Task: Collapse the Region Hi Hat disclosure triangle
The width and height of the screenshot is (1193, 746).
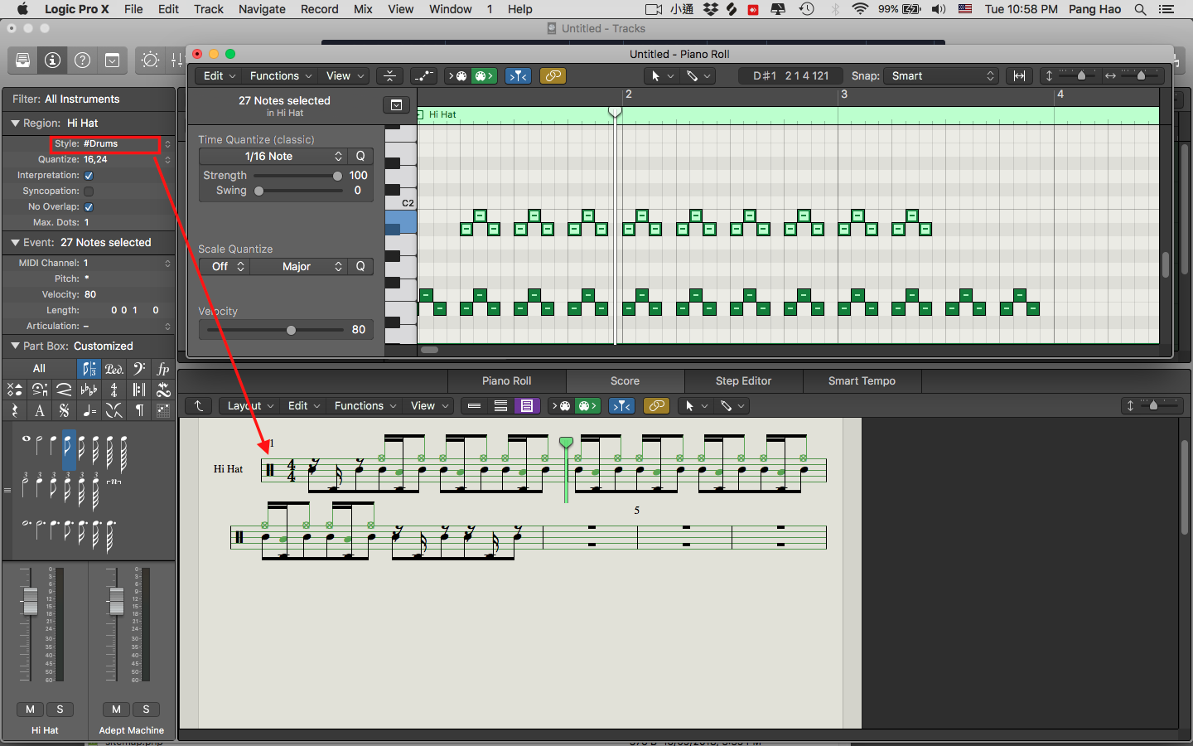Action: click(x=15, y=123)
